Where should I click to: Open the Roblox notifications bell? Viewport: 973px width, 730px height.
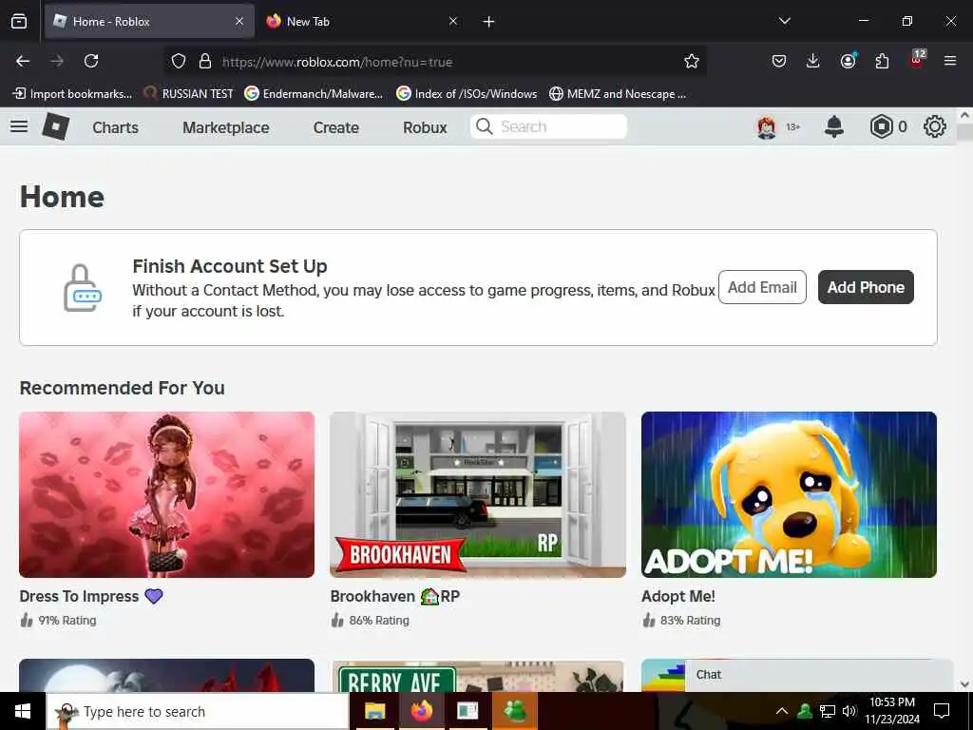tap(834, 126)
